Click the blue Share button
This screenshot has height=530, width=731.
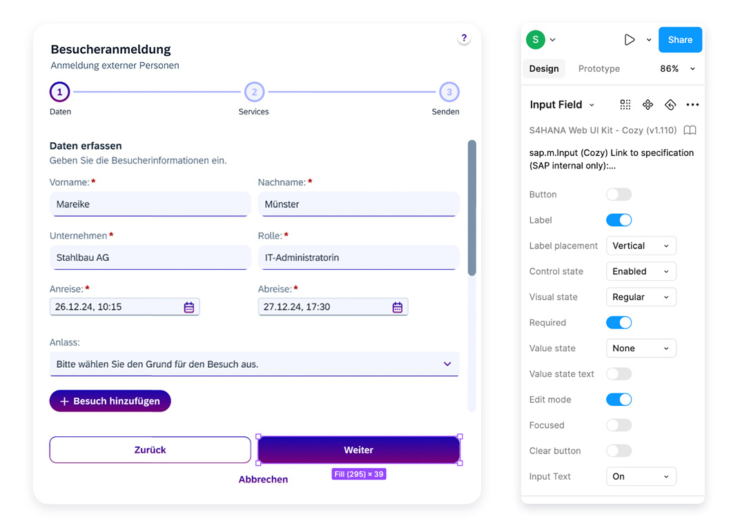point(680,39)
